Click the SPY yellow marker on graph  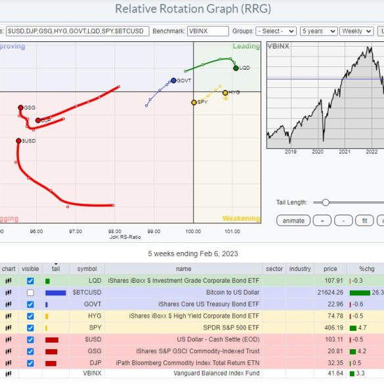[194, 102]
